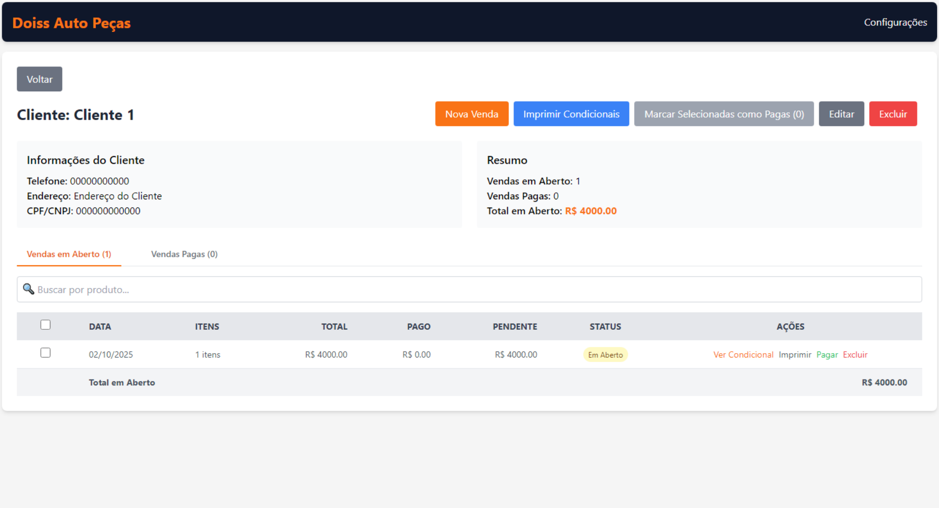Open the Doiss Auto Peças home logo
Viewport: 939px width, 508px height.
[x=71, y=23]
